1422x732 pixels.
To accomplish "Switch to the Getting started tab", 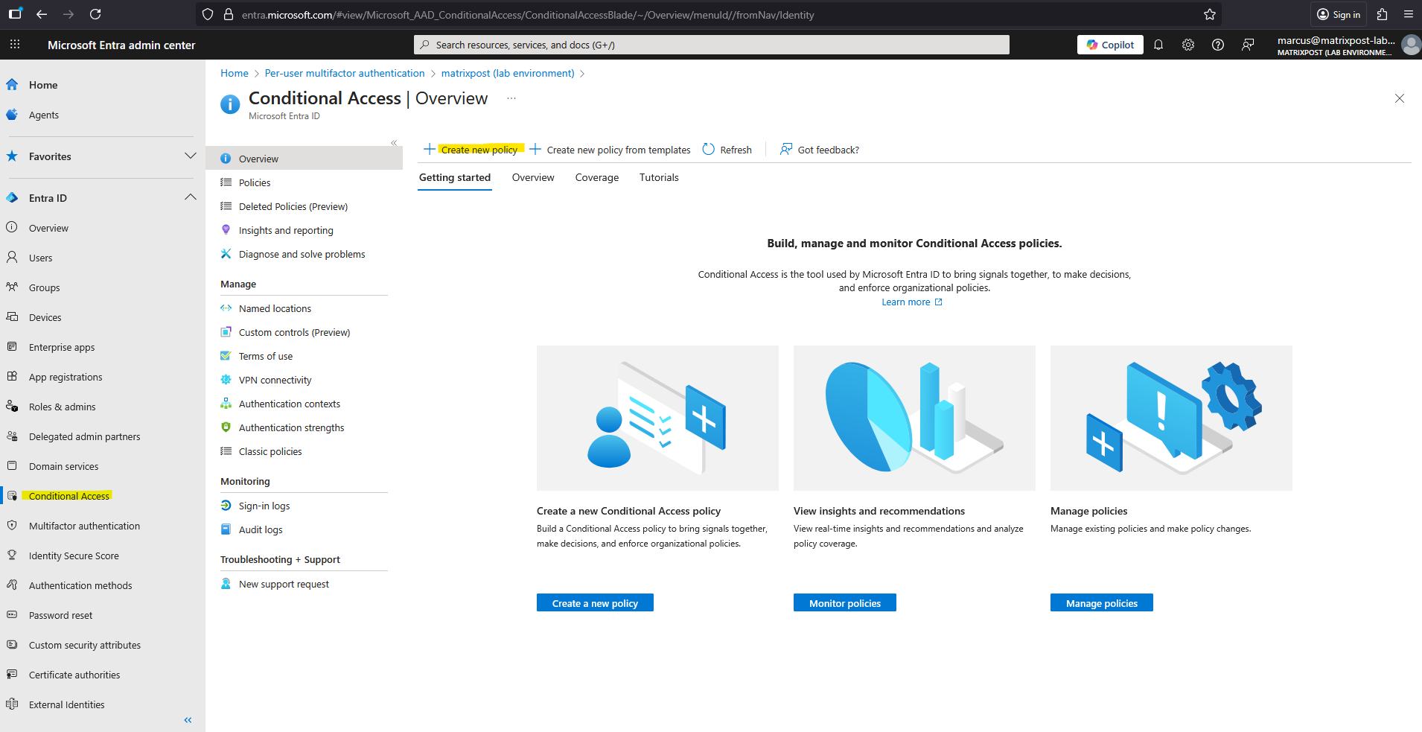I will click(x=455, y=177).
